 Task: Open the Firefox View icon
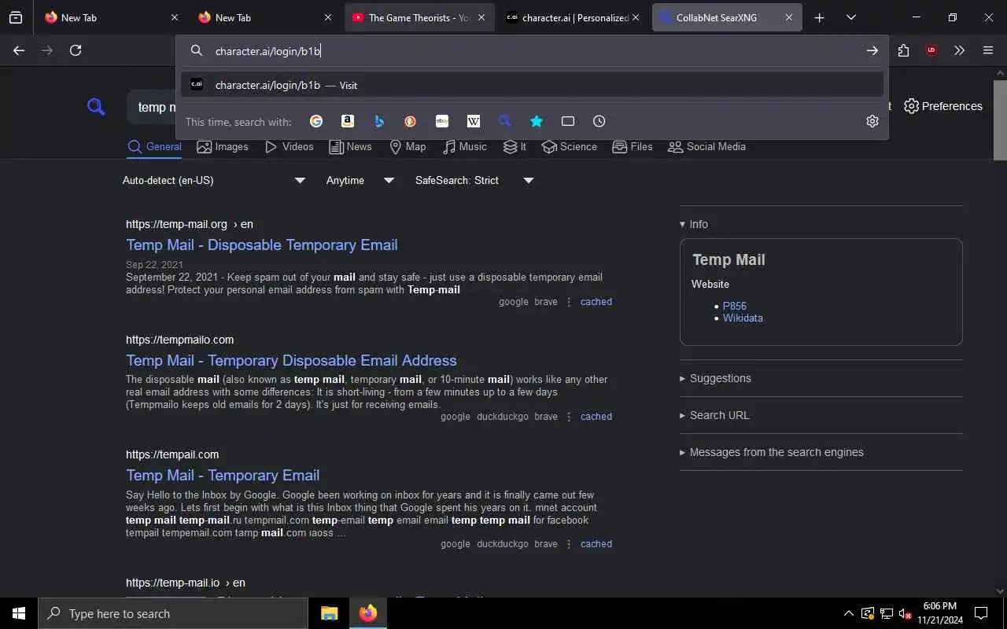pyautogui.click(x=16, y=17)
